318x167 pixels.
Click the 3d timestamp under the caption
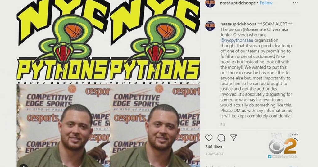pyautogui.click(x=222, y=125)
